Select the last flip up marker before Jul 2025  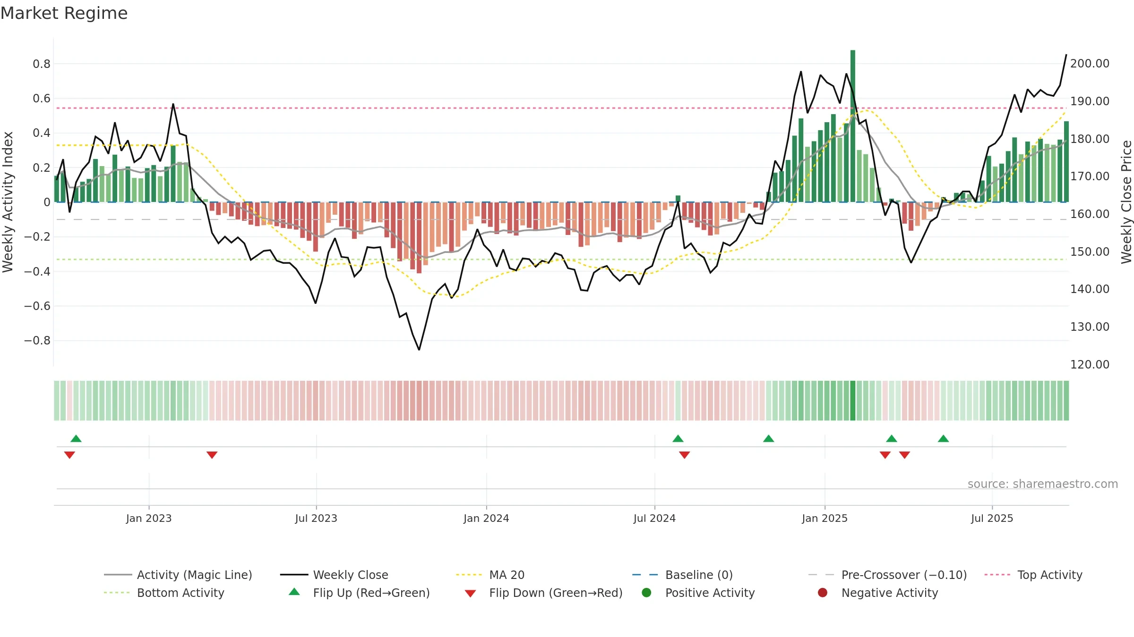(x=944, y=438)
